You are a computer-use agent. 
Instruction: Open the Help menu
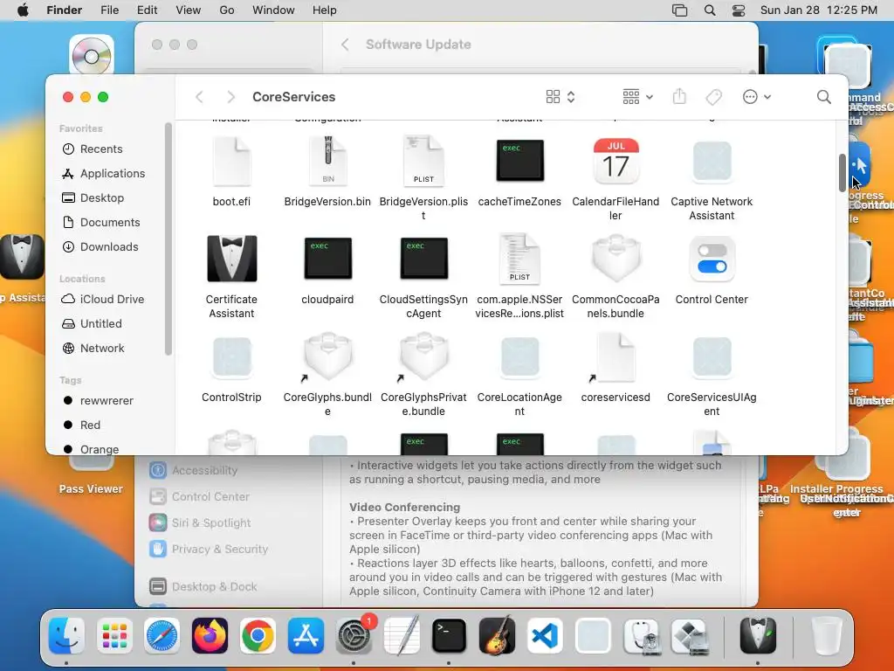(325, 10)
